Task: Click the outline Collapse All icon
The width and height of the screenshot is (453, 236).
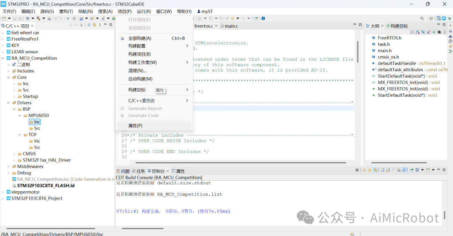Action: click(x=412, y=32)
